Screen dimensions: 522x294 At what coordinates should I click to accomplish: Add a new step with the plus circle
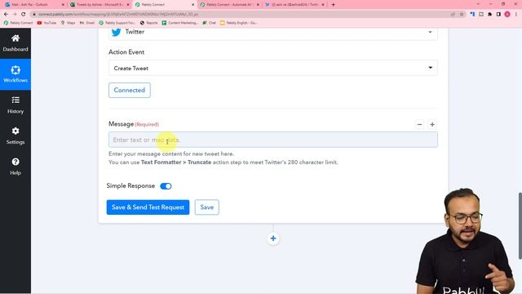(273, 238)
